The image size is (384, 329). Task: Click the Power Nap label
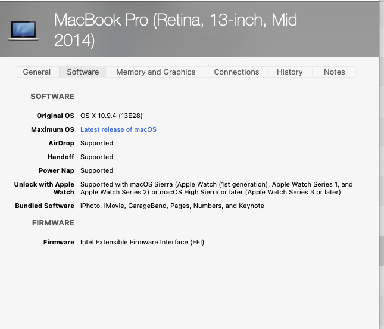(57, 170)
